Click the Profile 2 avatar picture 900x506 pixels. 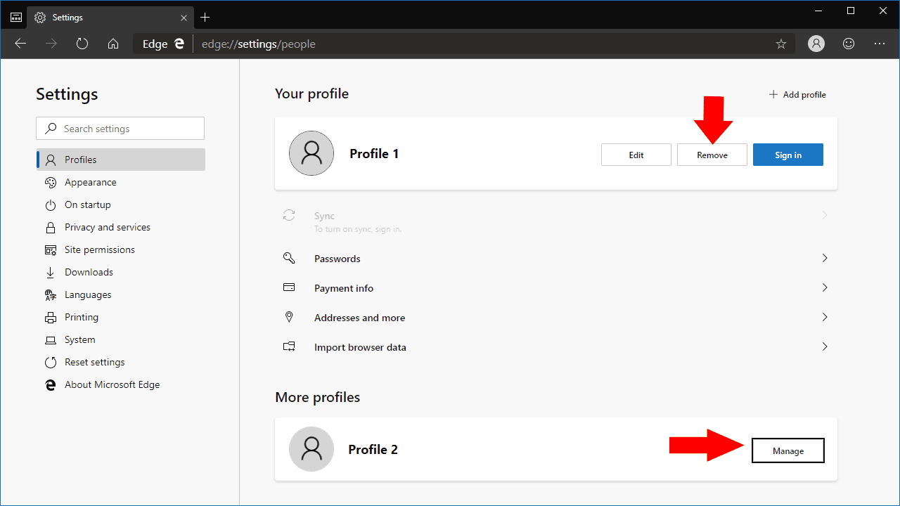[x=311, y=449]
